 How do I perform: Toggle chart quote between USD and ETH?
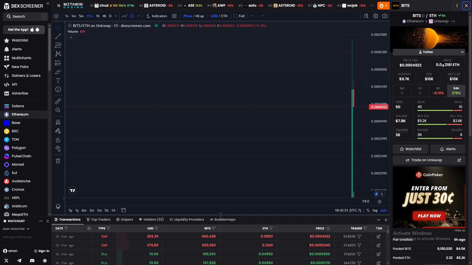pos(219,16)
